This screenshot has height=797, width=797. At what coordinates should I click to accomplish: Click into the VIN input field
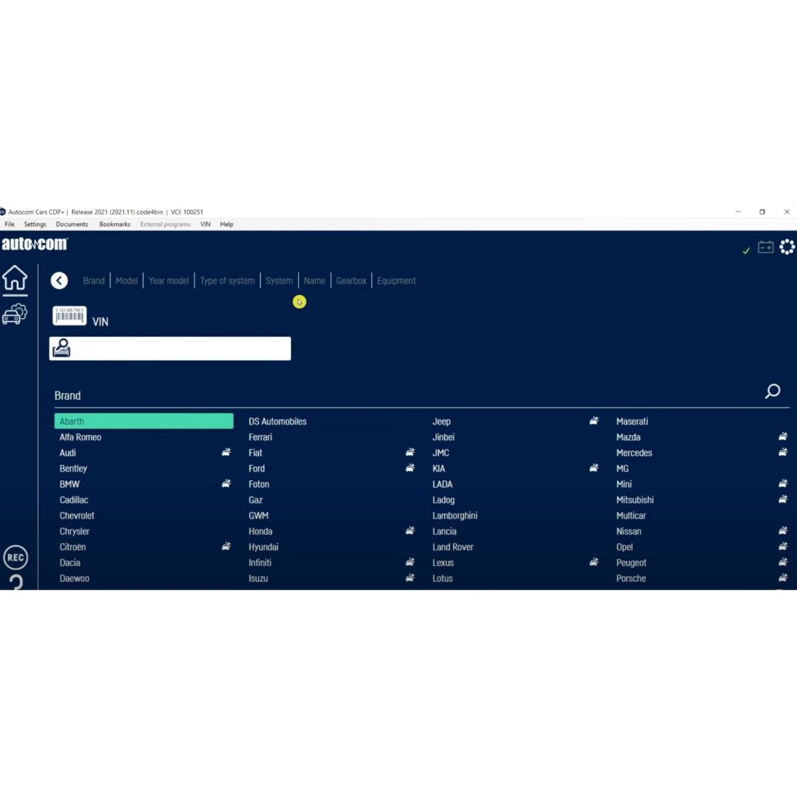179,349
